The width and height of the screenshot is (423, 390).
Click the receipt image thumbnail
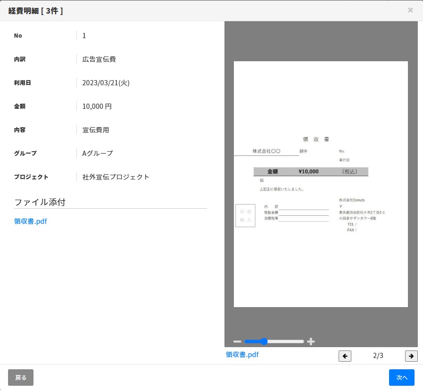[x=321, y=183]
